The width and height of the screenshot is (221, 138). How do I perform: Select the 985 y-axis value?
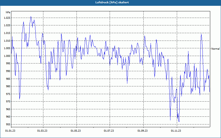pos(8,79)
